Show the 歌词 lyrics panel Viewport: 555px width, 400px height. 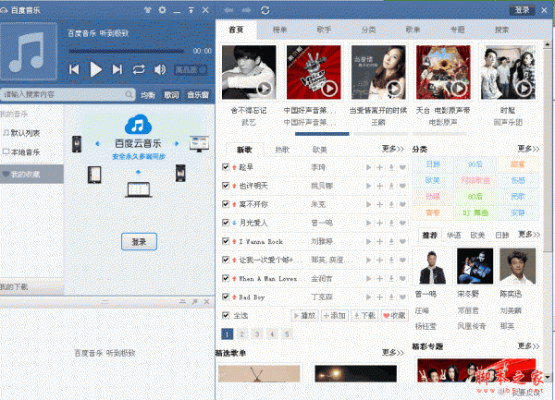[x=171, y=95]
